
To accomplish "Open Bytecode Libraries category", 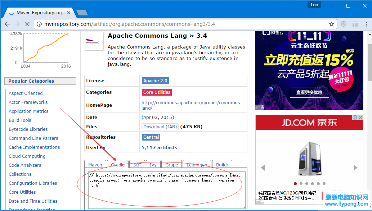I will (28, 129).
